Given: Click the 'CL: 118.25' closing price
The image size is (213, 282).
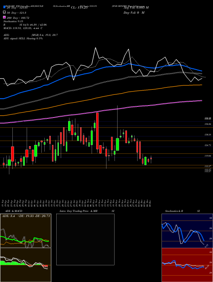Looking at the screenshot, I should pos(79,8).
